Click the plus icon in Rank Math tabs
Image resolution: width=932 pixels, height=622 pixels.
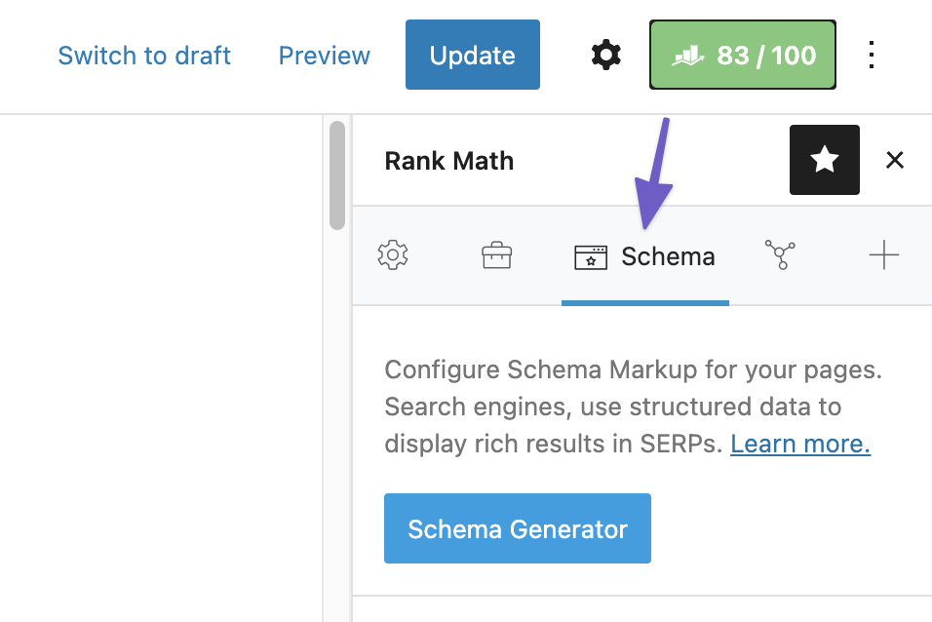coord(883,256)
